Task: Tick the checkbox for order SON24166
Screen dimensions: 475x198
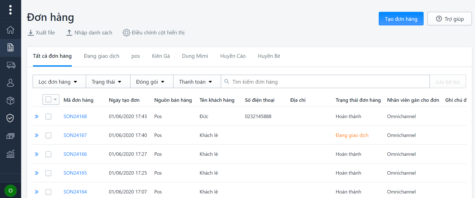Action: pyautogui.click(x=48, y=154)
